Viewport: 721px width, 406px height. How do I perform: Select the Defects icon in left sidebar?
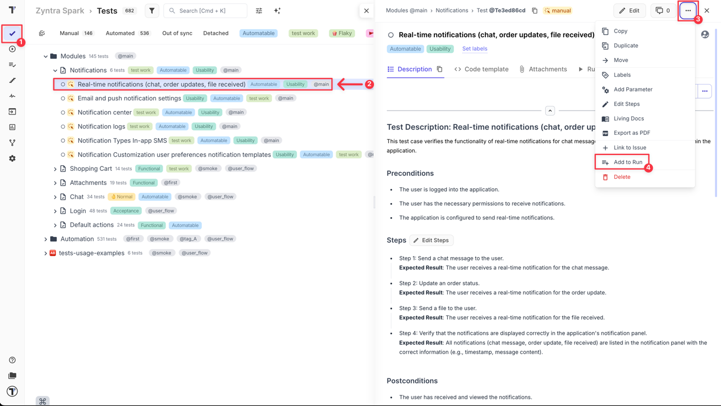(12, 96)
